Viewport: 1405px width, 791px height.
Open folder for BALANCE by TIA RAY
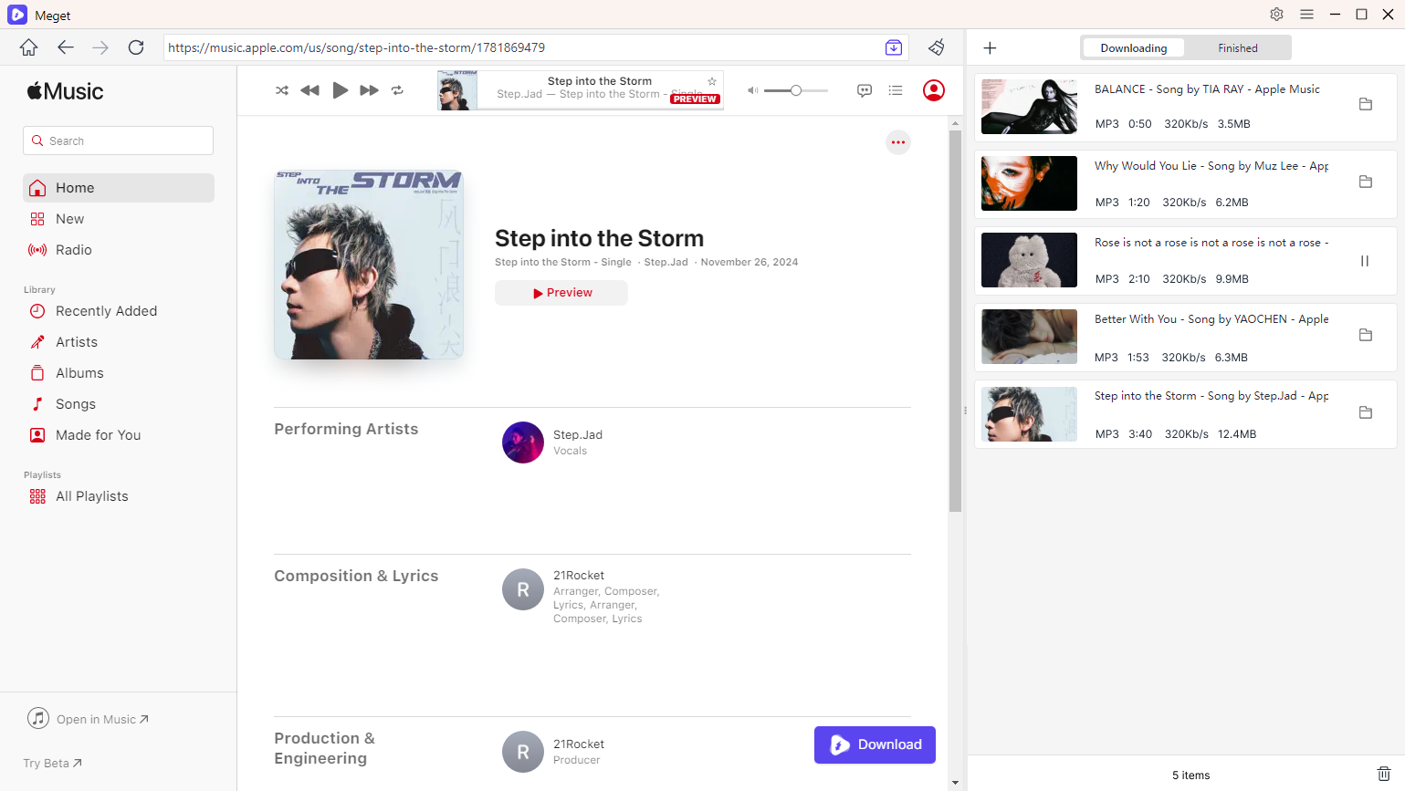coord(1366,104)
